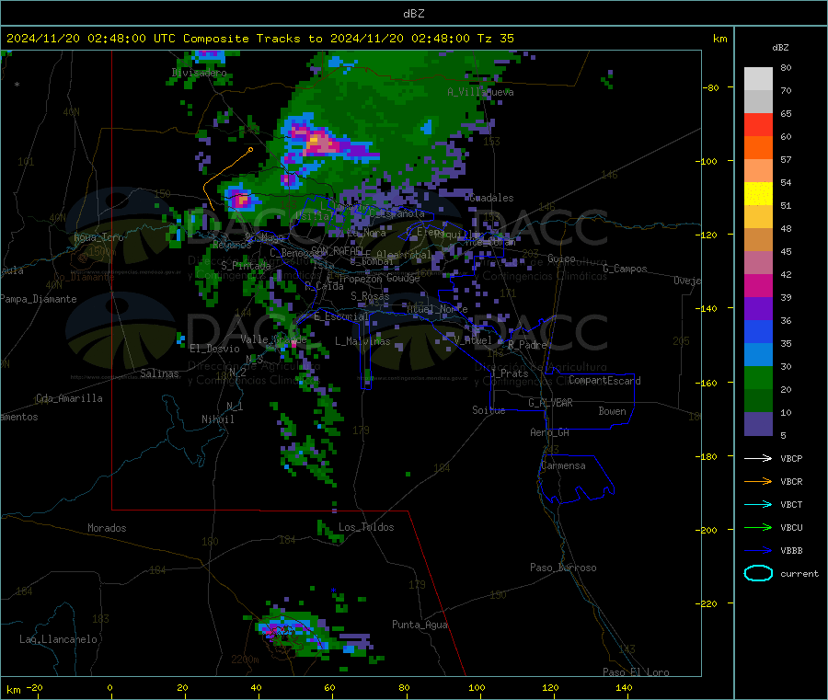
Task: Click the orange storm track end circle
Action: point(250,150)
